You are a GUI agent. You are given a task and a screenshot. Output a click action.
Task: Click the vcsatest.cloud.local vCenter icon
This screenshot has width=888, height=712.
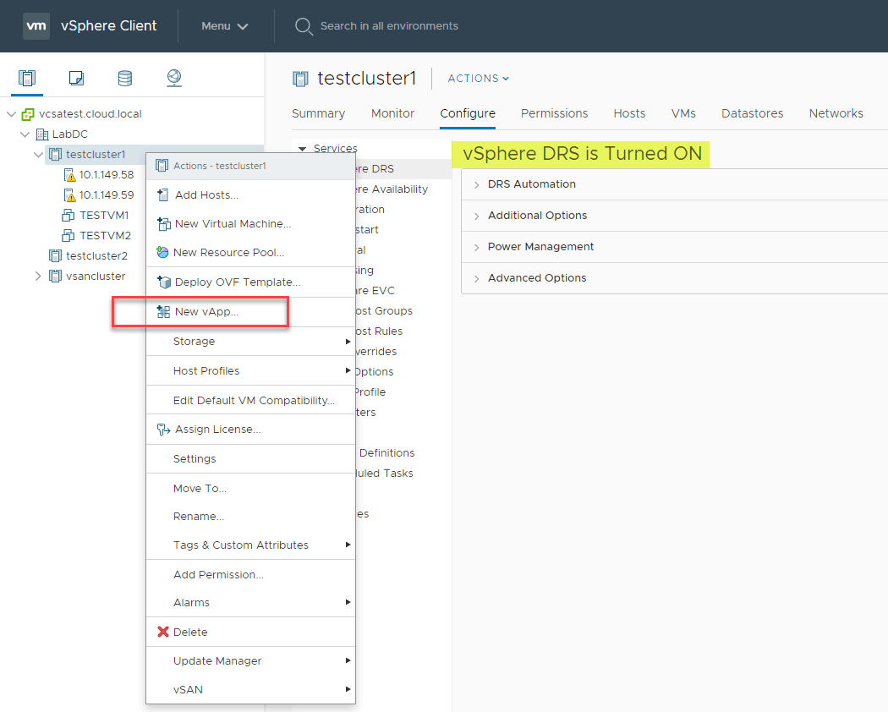pos(28,114)
